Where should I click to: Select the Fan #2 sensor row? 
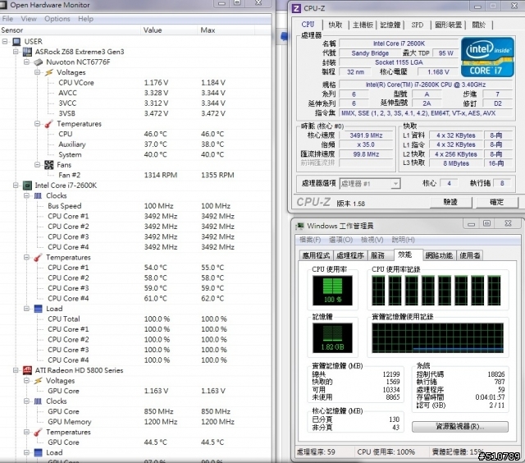[135, 175]
